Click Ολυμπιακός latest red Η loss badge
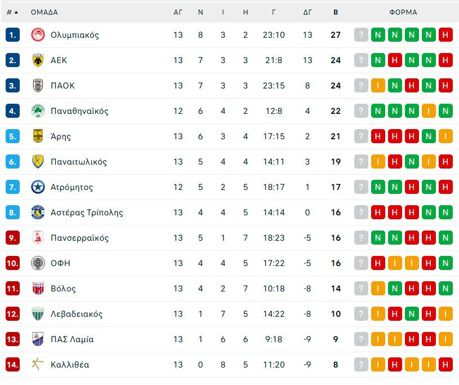 [445, 35]
